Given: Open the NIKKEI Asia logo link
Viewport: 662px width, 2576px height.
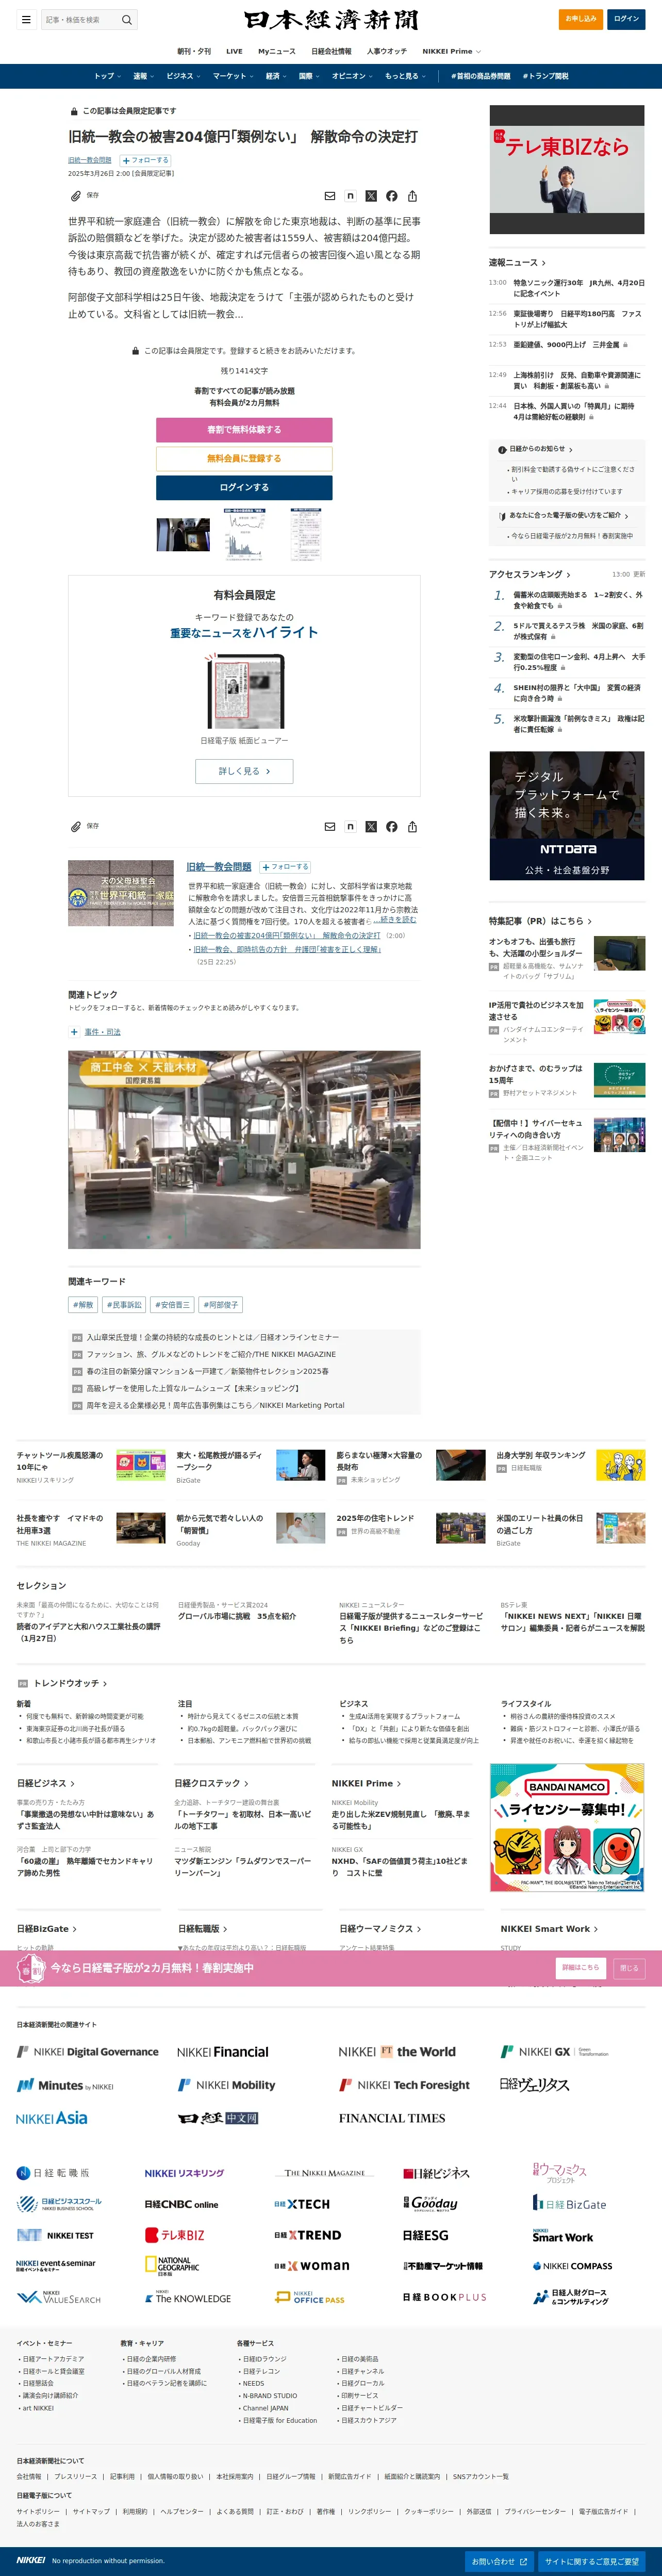Looking at the screenshot, I should tap(52, 2118).
